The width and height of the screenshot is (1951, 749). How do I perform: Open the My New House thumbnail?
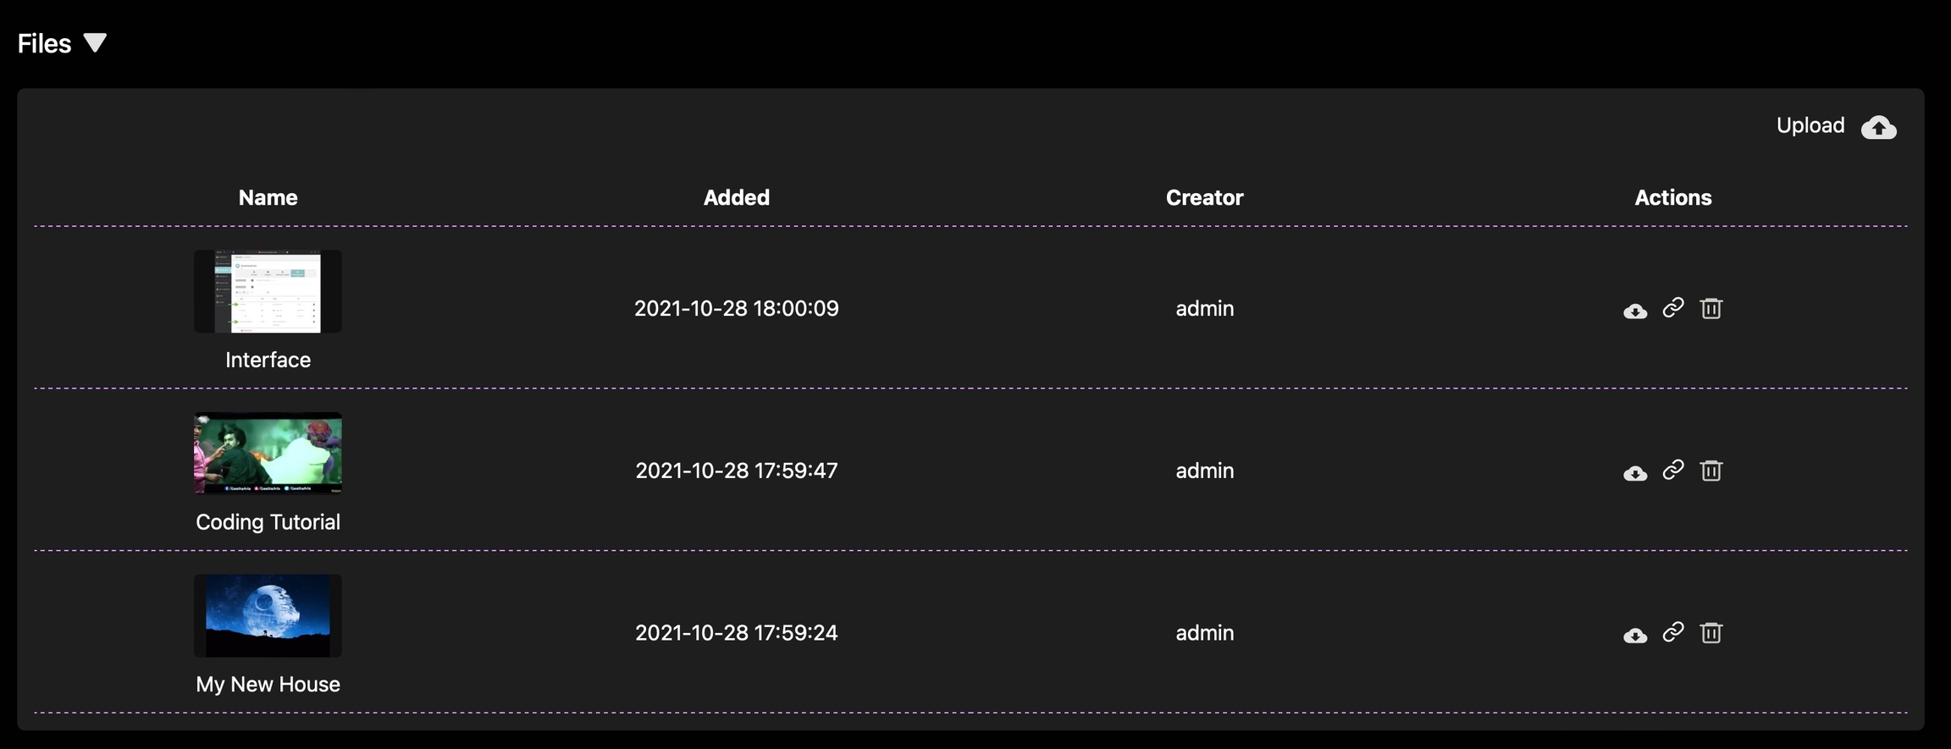268,616
